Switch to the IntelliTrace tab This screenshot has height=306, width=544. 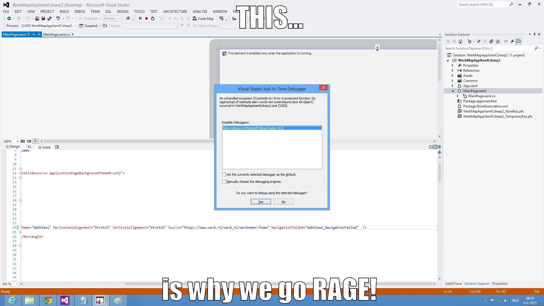[x=453, y=284]
